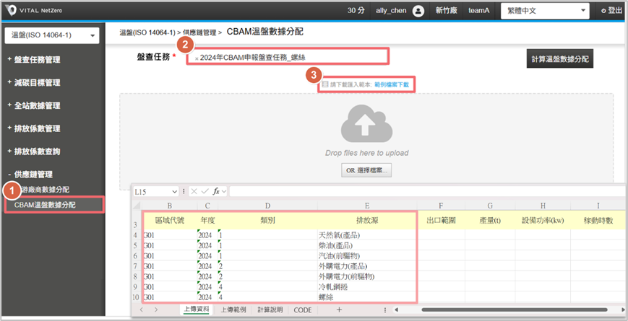Image resolution: width=628 pixels, height=321 pixels.
Task: Click the Excel insert function fx icon
Action: [x=216, y=191]
